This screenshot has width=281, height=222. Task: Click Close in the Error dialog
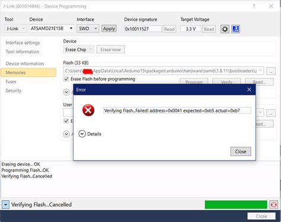(241, 152)
